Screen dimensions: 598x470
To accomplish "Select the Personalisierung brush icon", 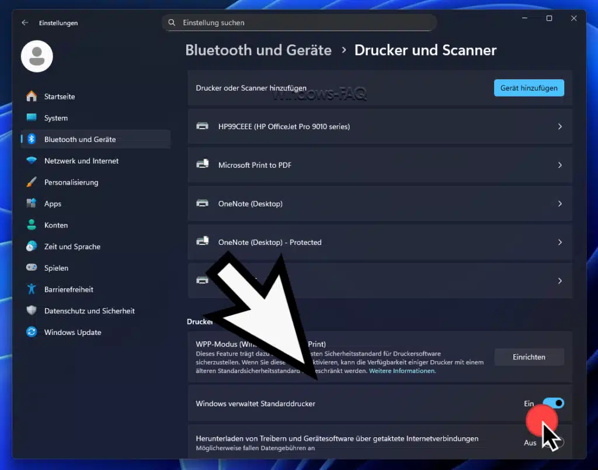I will (x=30, y=182).
